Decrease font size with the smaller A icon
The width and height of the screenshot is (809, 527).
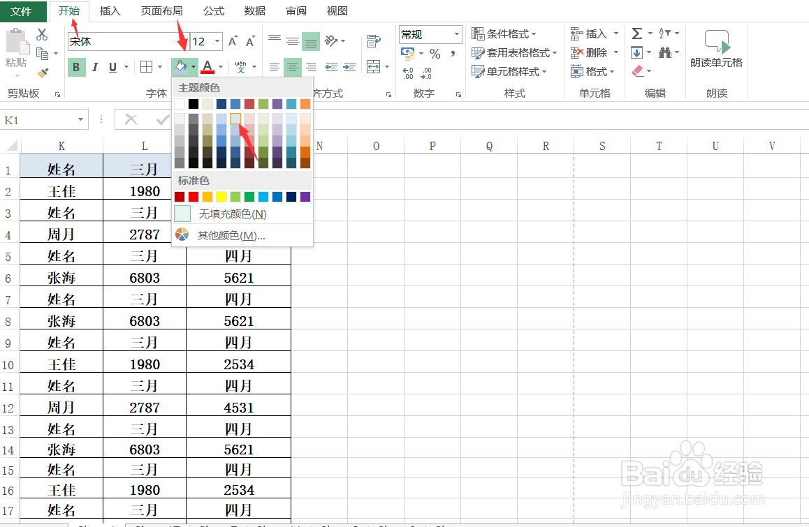point(251,41)
